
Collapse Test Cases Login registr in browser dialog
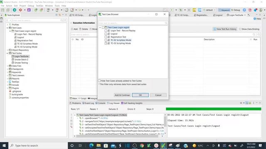coord(100,27)
